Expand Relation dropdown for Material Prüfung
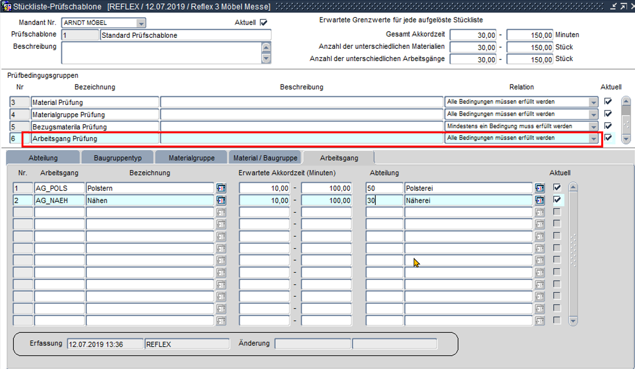This screenshot has width=635, height=370. pyautogui.click(x=593, y=102)
